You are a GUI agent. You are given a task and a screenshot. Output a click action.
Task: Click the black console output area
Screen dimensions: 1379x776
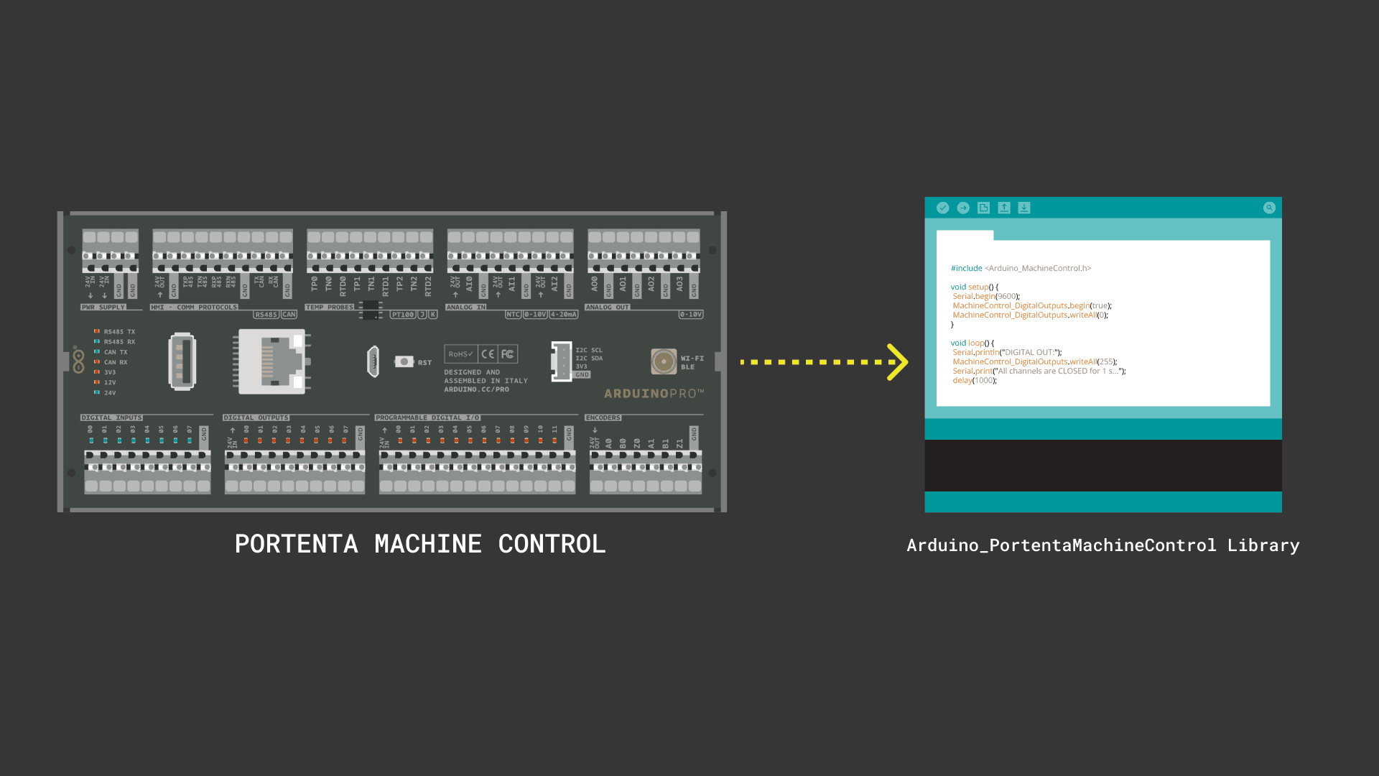point(1102,465)
